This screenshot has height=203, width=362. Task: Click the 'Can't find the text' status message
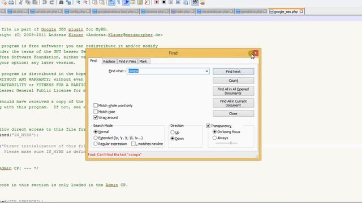(x=115, y=155)
